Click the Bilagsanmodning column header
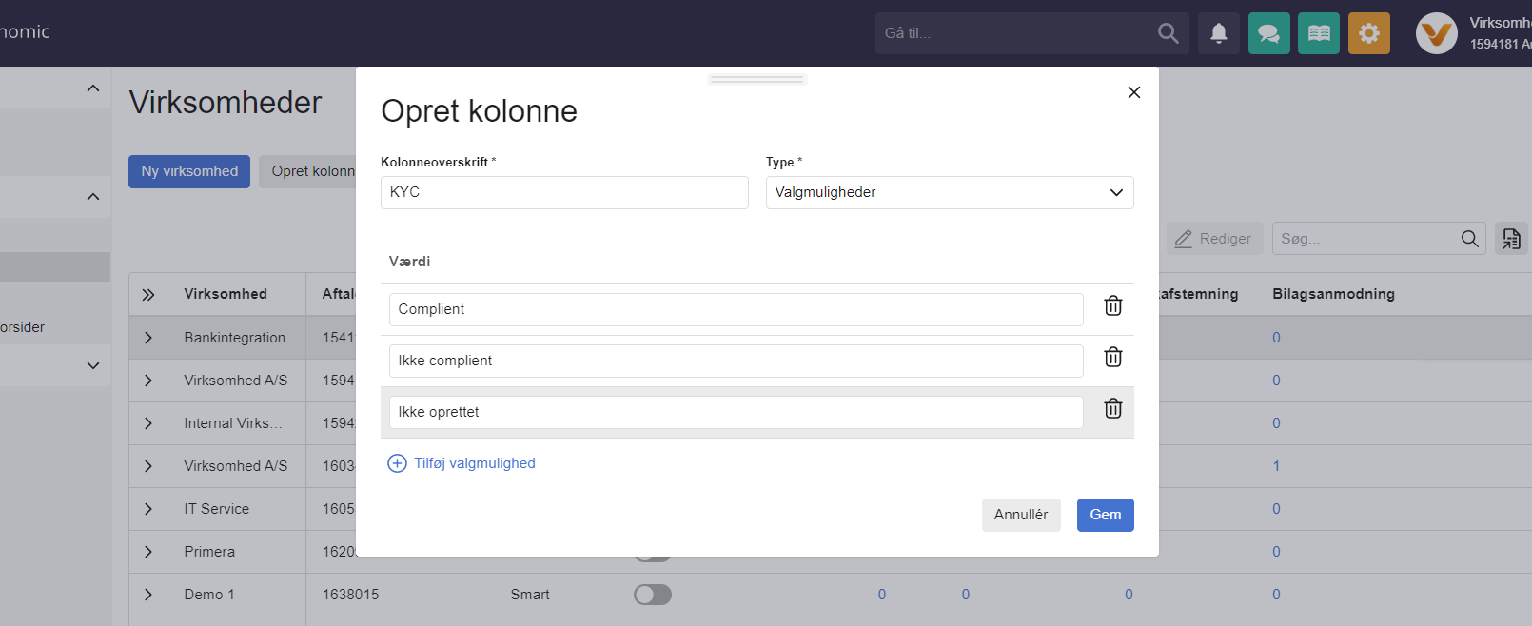This screenshot has width=1532, height=626. (x=1333, y=294)
